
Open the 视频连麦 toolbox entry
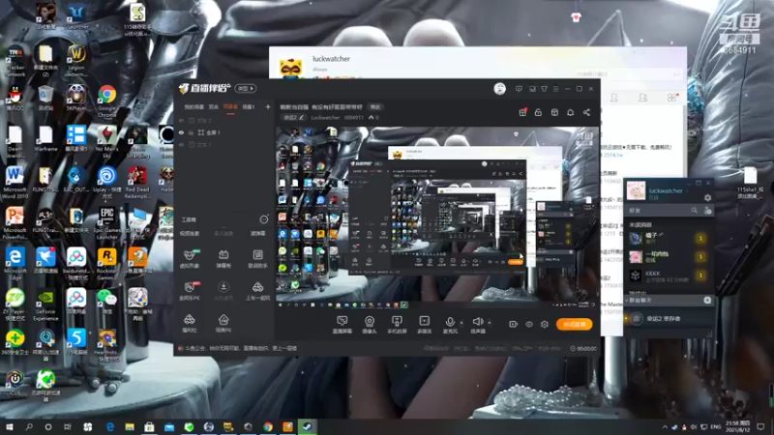(x=190, y=233)
